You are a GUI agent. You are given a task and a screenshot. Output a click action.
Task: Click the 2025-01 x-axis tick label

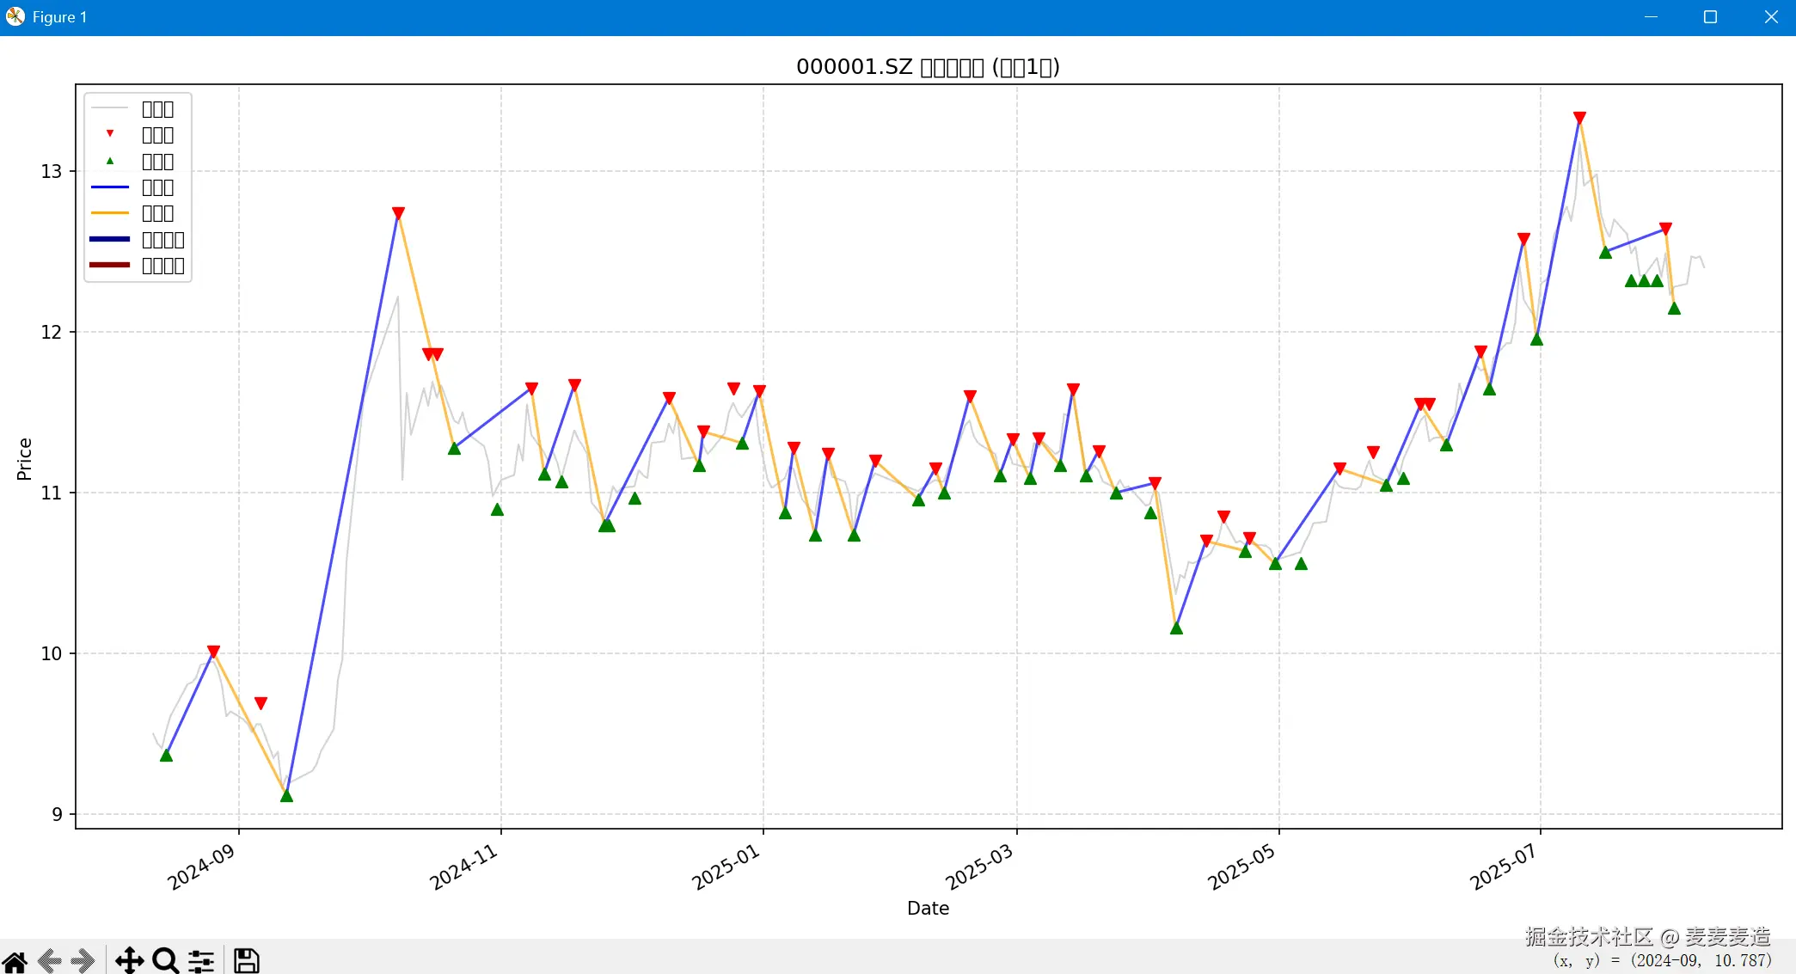(726, 867)
